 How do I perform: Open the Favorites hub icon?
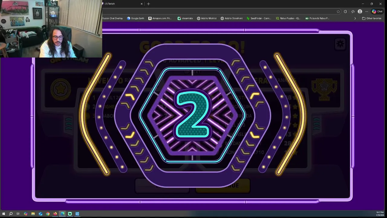[x=353, y=12]
